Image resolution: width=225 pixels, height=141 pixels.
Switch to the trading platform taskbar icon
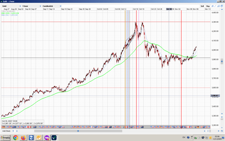[54, 138]
